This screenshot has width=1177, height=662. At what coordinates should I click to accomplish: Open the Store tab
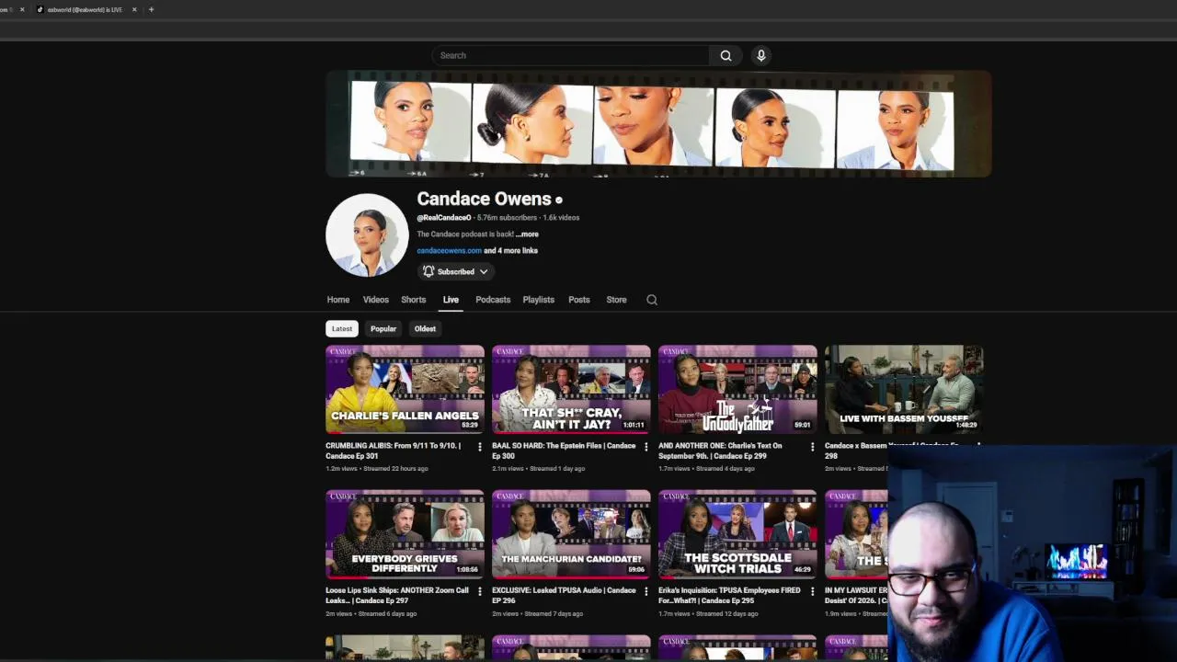(x=616, y=300)
